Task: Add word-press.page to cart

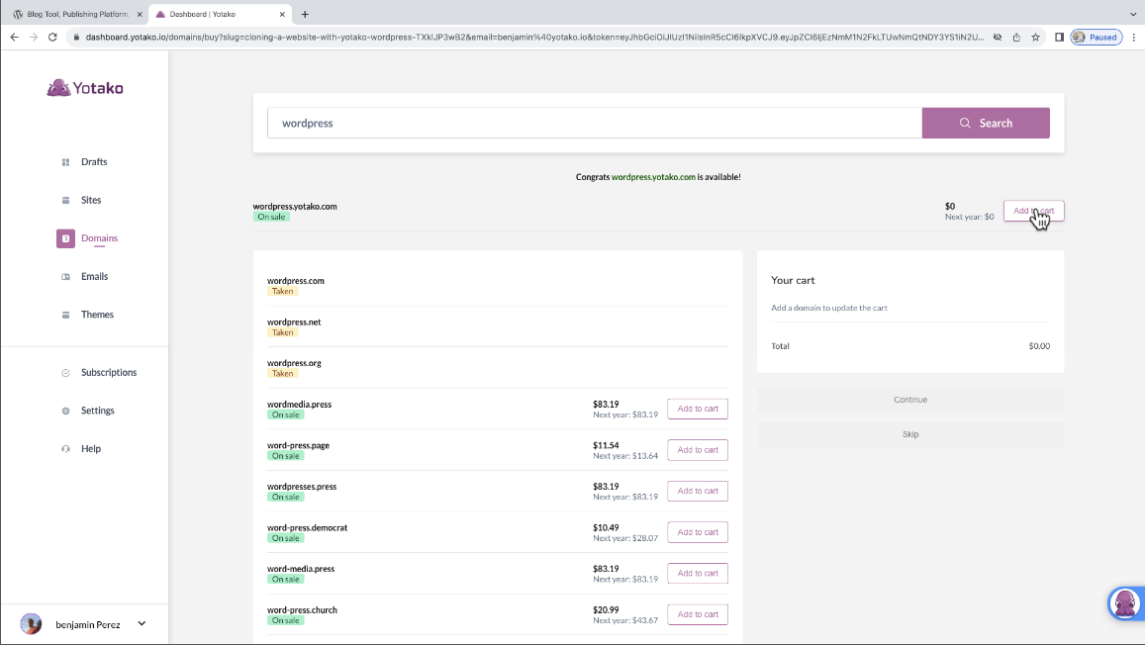Action: (698, 450)
